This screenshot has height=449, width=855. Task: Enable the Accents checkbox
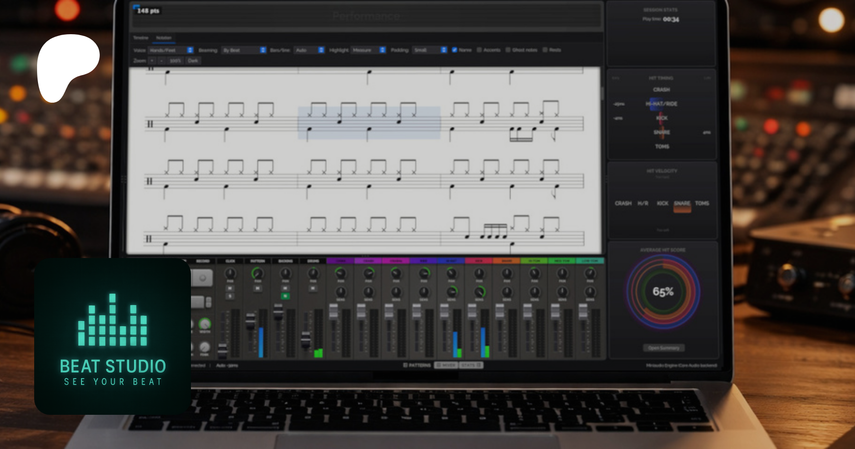click(479, 50)
